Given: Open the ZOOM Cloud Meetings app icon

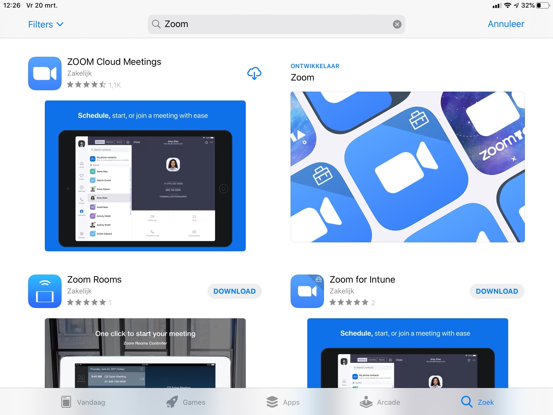Looking at the screenshot, I should coord(45,73).
